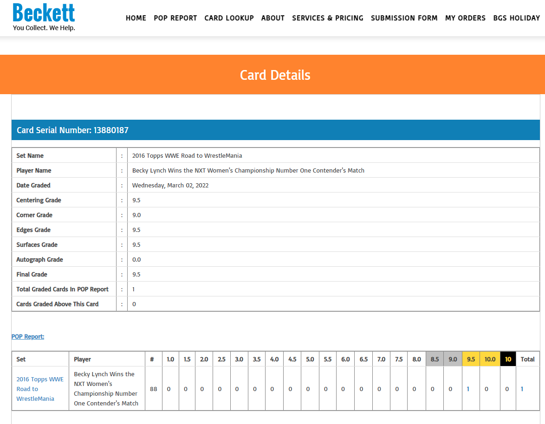This screenshot has width=545, height=424.
Task: Open SERVICES & PRICING page
Action: 328,18
